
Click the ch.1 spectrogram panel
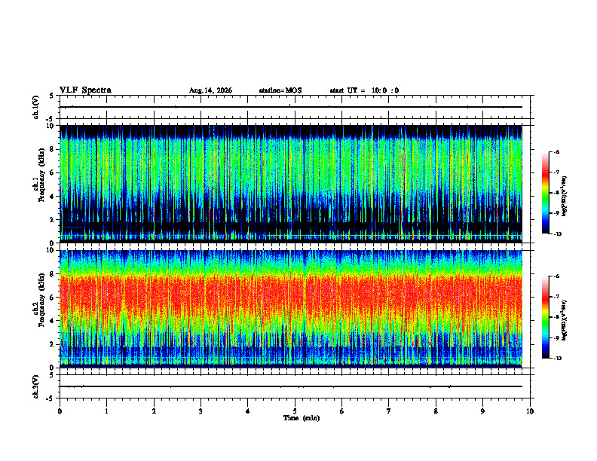pos(291,184)
